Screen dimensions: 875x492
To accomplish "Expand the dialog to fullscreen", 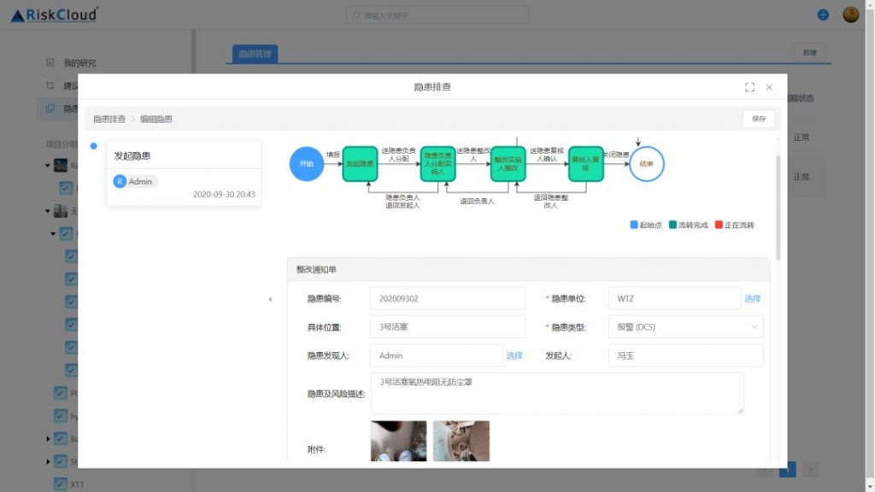I will [x=749, y=87].
